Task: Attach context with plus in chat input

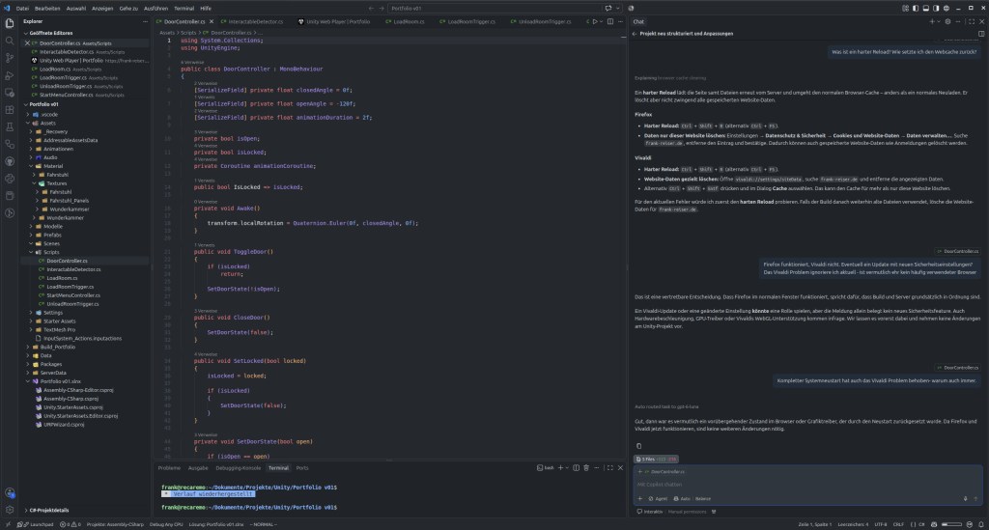Action: 640,498
